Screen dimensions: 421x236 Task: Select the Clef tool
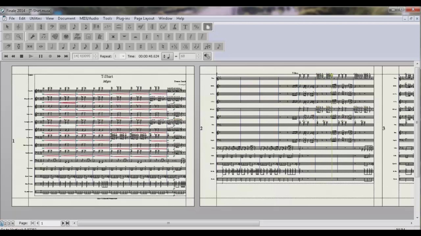52,27
